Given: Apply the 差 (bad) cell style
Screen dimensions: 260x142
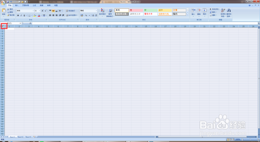Looking at the screenshot, I should (x=136, y=10).
